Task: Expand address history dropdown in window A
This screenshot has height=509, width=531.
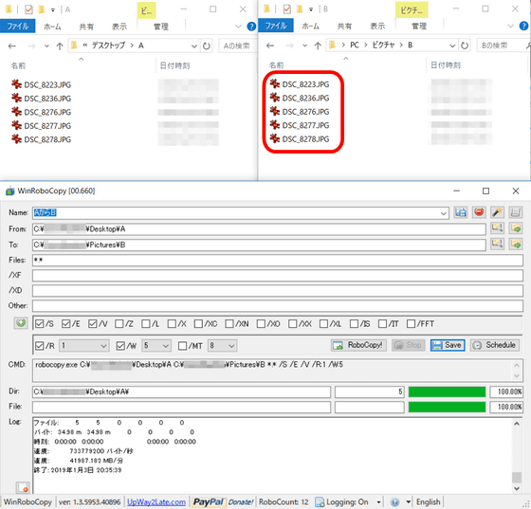Action: pyautogui.click(x=194, y=45)
